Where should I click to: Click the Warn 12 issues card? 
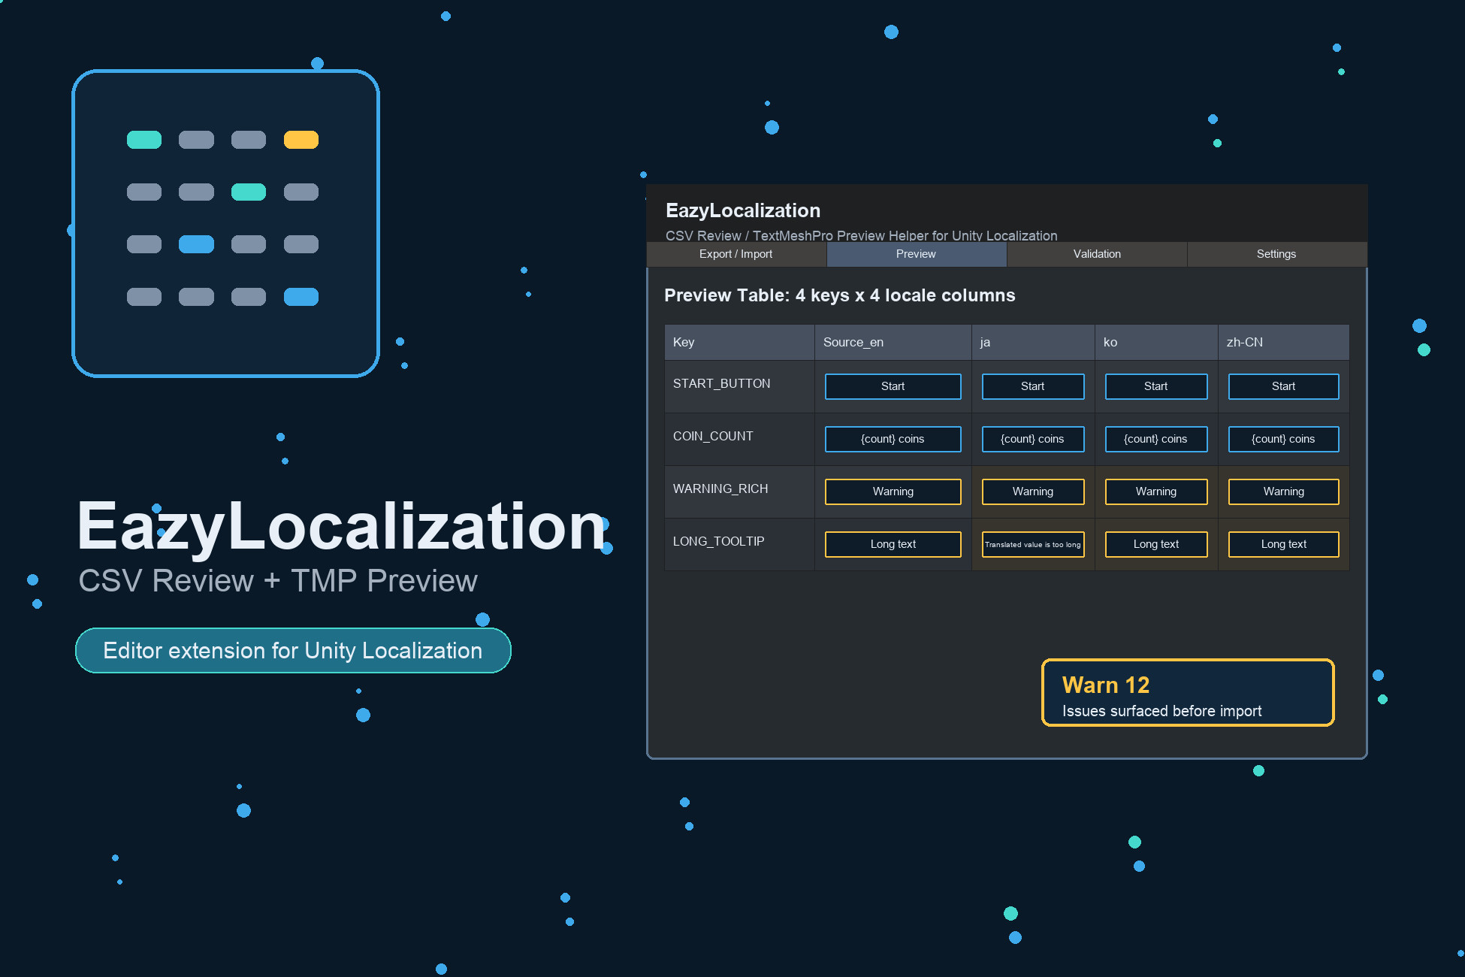pyautogui.click(x=1188, y=693)
